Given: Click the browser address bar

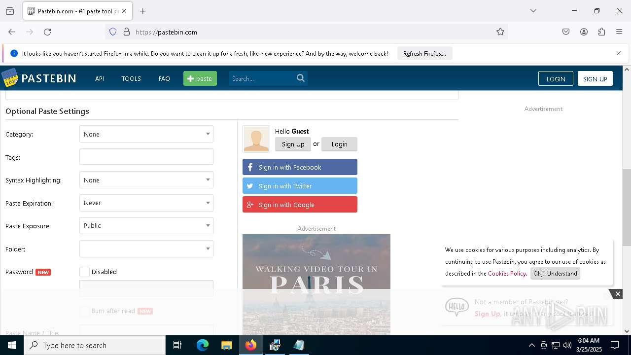Looking at the screenshot, I should (x=306, y=32).
